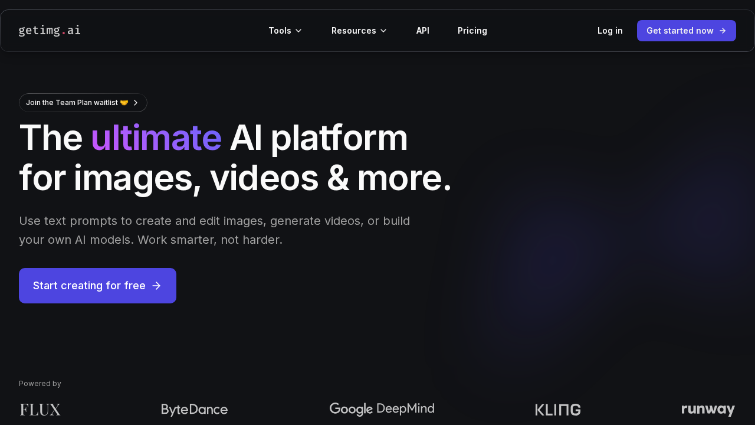Click the getimg.ai logo
The height and width of the screenshot is (425, 755).
click(50, 30)
